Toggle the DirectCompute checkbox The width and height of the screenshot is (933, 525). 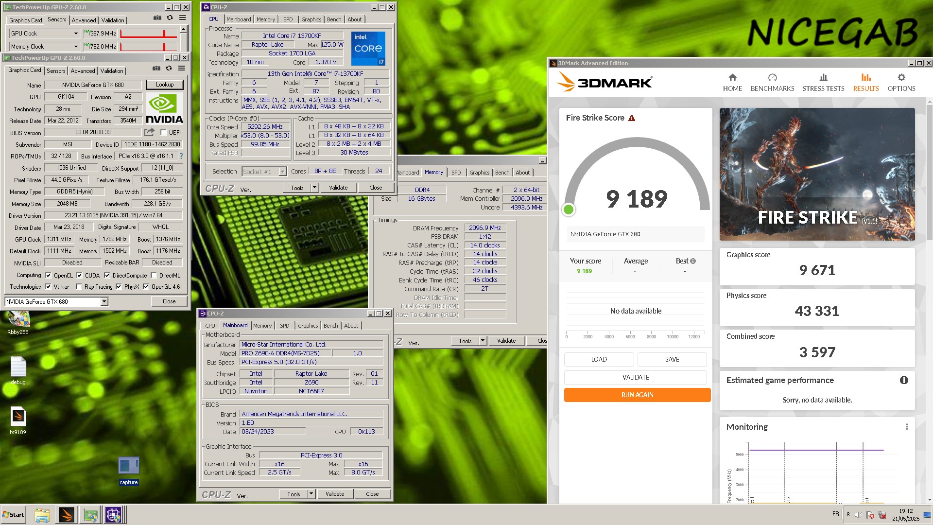coord(107,275)
